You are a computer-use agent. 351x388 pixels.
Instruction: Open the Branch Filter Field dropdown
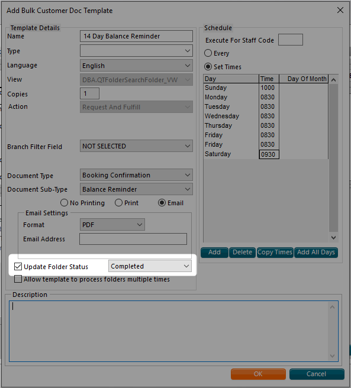point(136,146)
